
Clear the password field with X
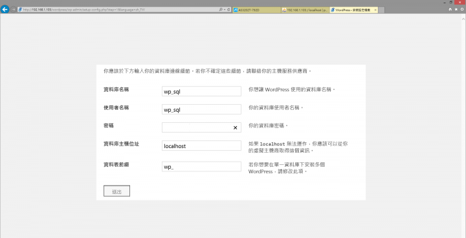pos(235,127)
